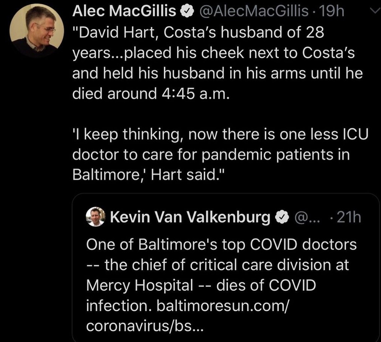Viewport: 381px width, 342px height.
Task: Click verified badge beside Alec MacGillis
Action: [x=187, y=12]
